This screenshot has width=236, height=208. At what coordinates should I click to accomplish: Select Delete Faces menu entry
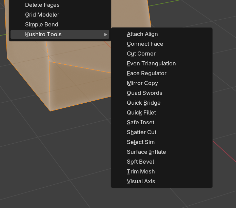click(x=60, y=5)
